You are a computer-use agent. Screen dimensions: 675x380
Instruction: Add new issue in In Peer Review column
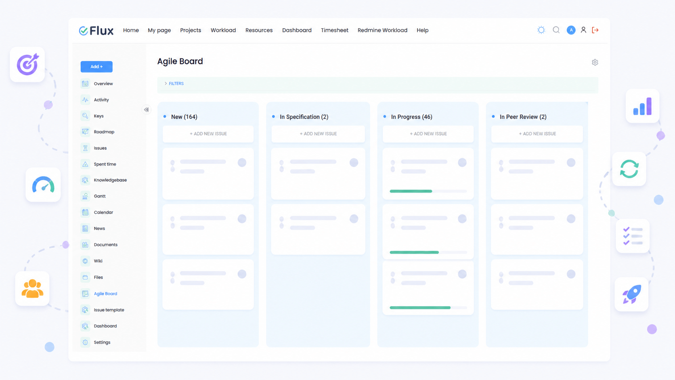537,134
